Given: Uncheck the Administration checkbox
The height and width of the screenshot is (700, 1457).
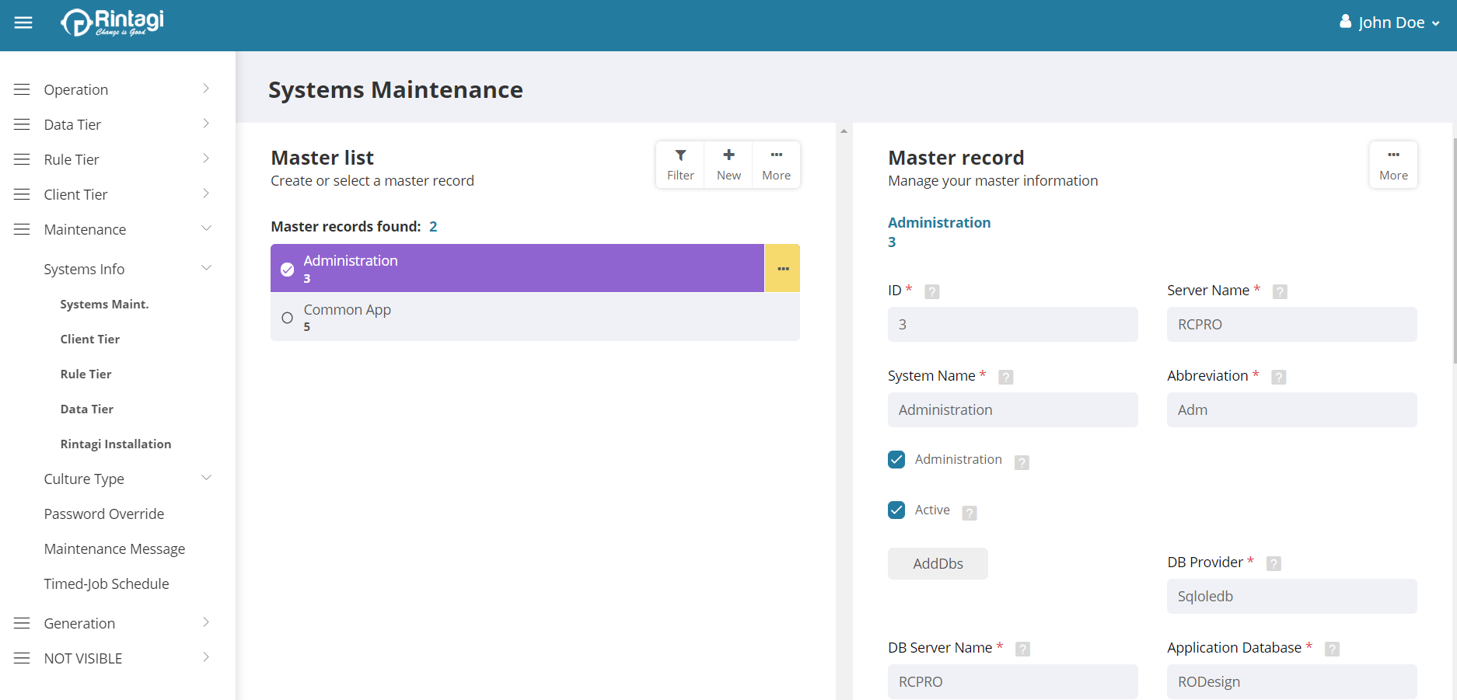Looking at the screenshot, I should coord(896,459).
